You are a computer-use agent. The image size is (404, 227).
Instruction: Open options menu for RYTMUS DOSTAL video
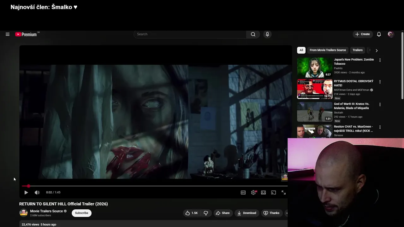pyautogui.click(x=380, y=82)
